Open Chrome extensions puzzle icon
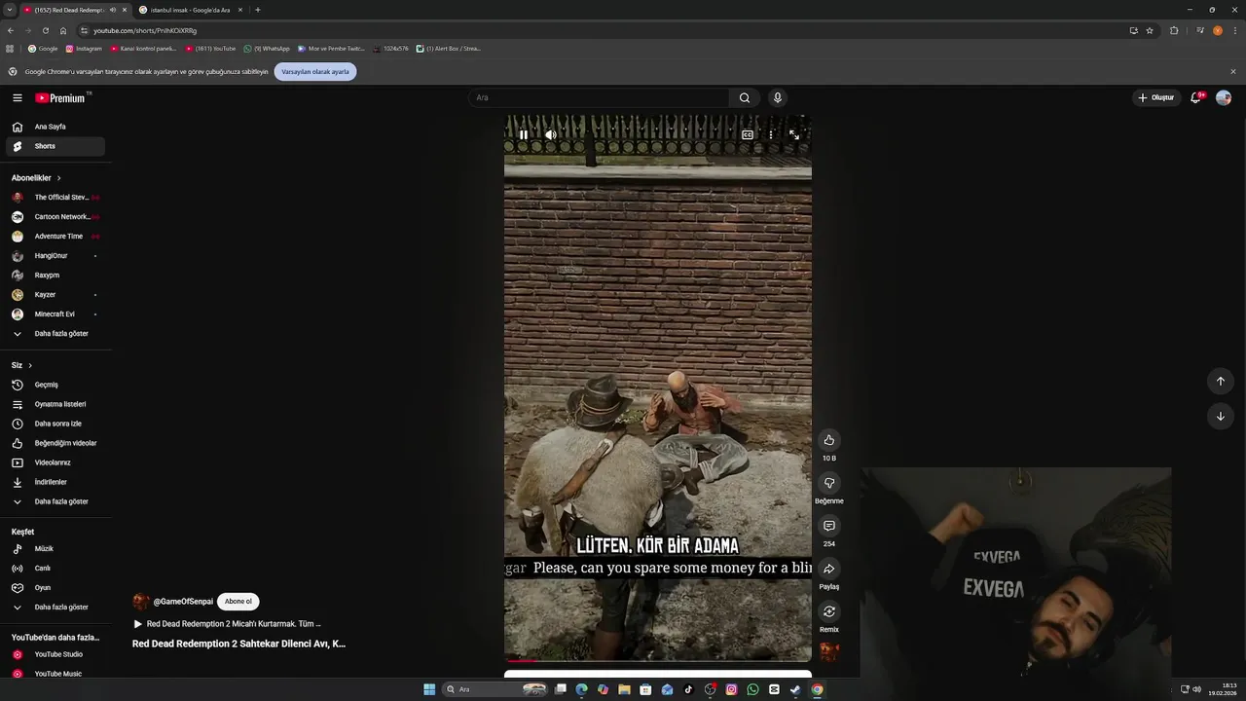The image size is (1246, 701). 1174,30
